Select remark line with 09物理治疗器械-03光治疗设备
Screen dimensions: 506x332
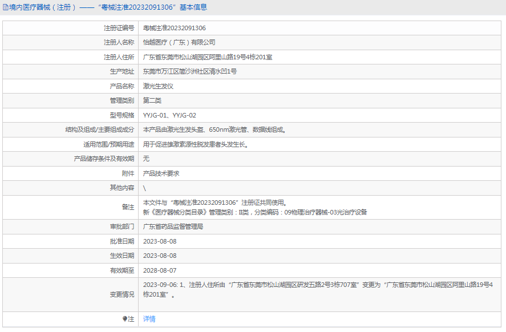click(255, 212)
